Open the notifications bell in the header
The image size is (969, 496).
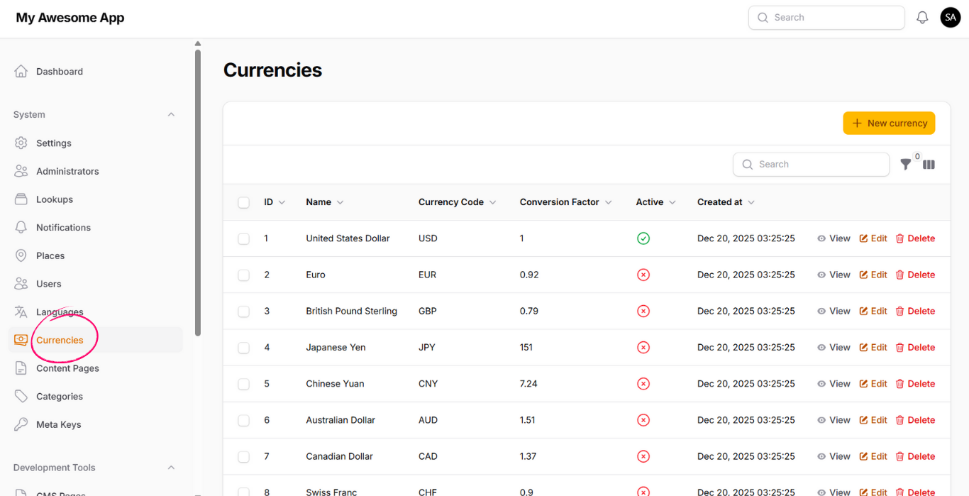[x=922, y=17]
